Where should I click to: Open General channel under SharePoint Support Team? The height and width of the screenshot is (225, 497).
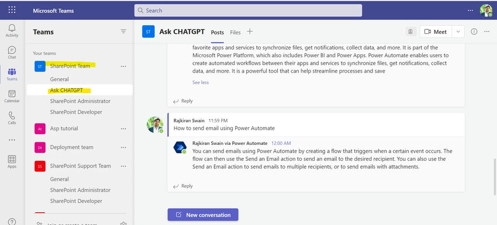coord(59,179)
